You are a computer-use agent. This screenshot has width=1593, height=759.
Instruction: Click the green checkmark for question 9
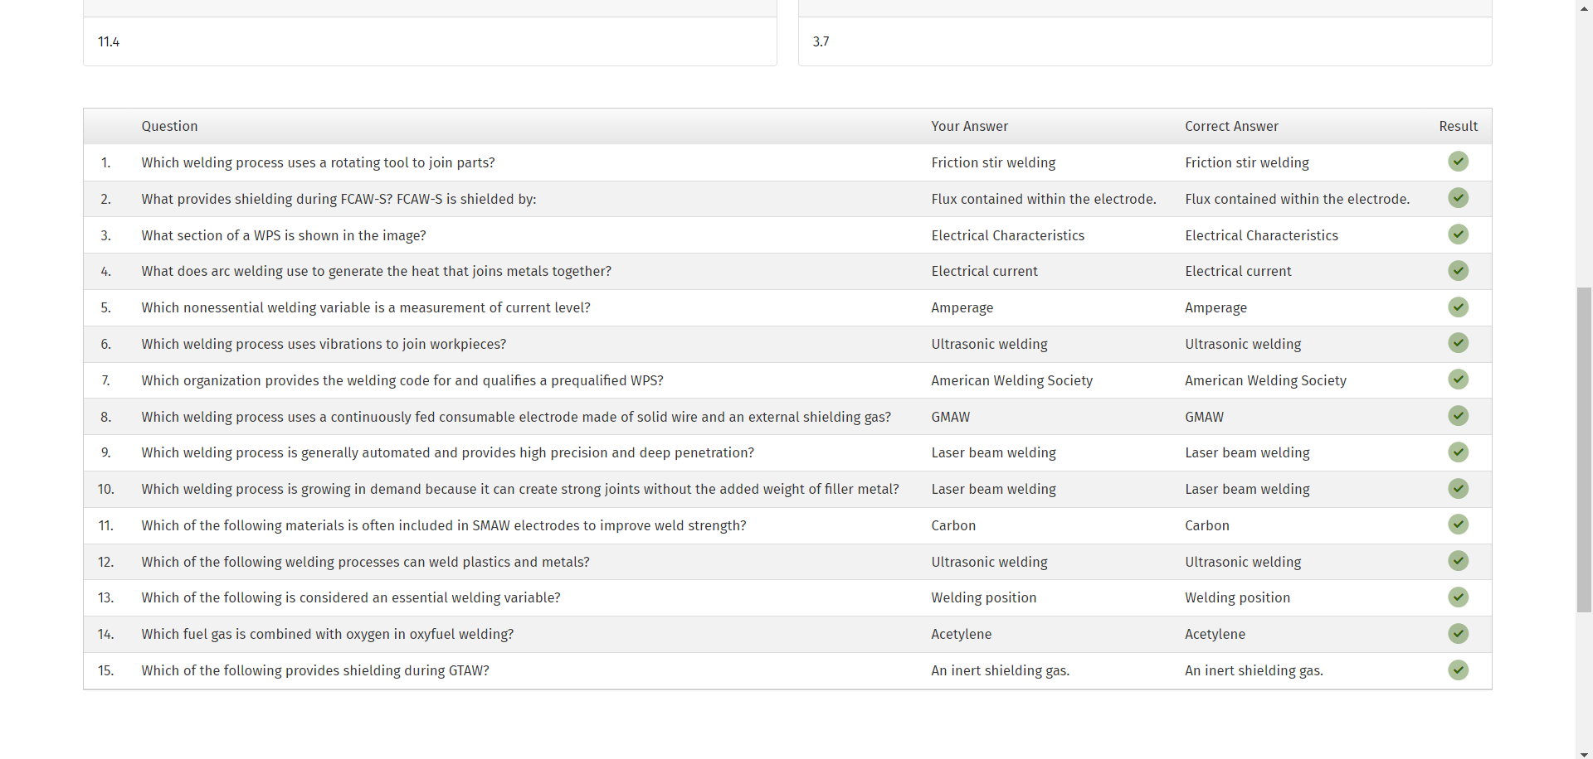[x=1458, y=452]
